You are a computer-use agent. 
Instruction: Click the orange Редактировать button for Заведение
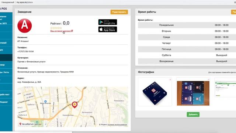tap(119, 12)
